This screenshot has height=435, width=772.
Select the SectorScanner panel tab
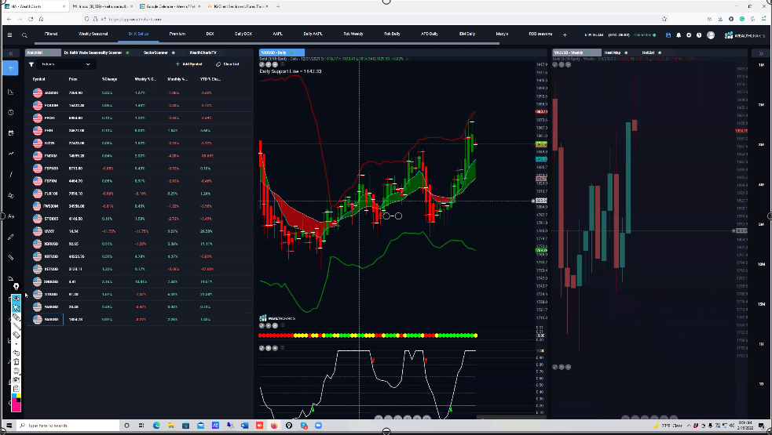click(x=155, y=53)
